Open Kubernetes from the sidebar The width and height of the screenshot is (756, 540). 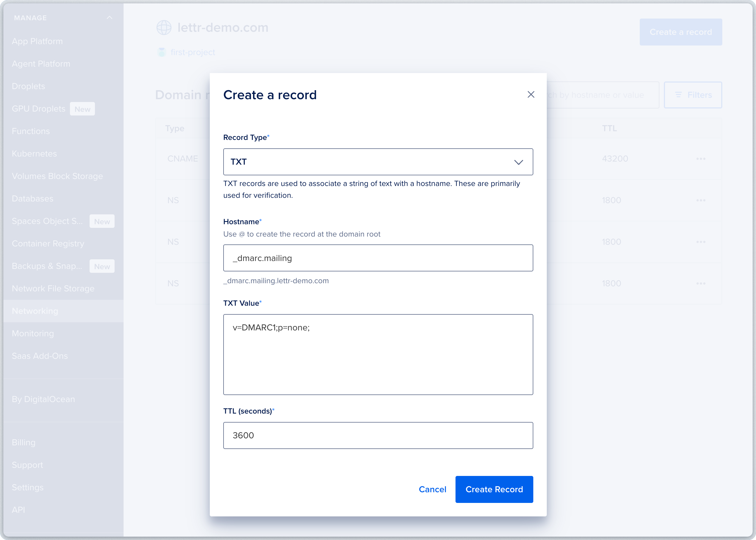coord(34,153)
